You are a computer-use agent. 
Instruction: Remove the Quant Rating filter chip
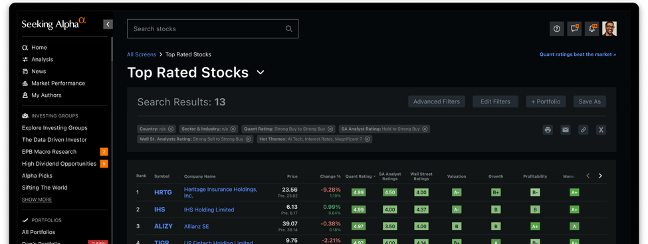pos(330,129)
